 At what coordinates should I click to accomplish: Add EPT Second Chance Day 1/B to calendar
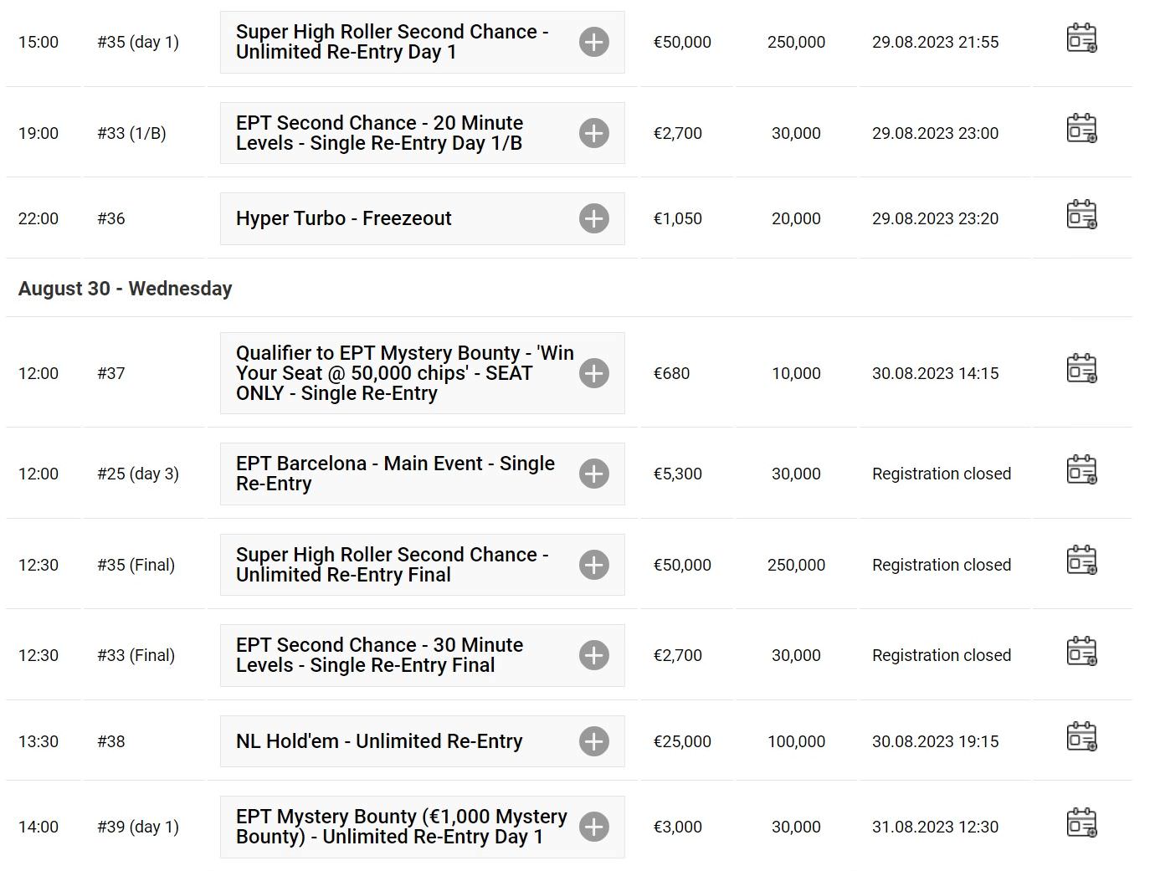pyautogui.click(x=1081, y=129)
